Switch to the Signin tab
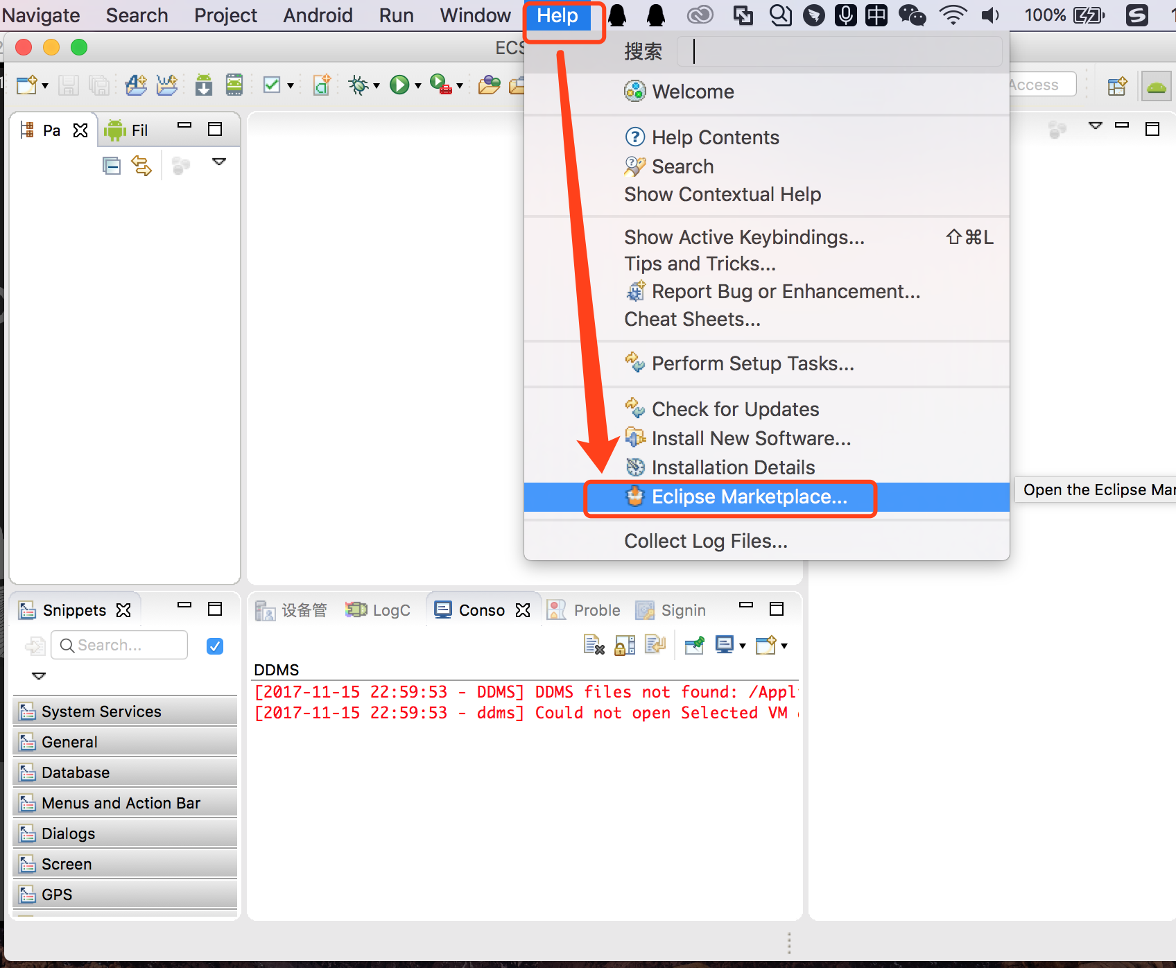The height and width of the screenshot is (968, 1176). (x=671, y=610)
